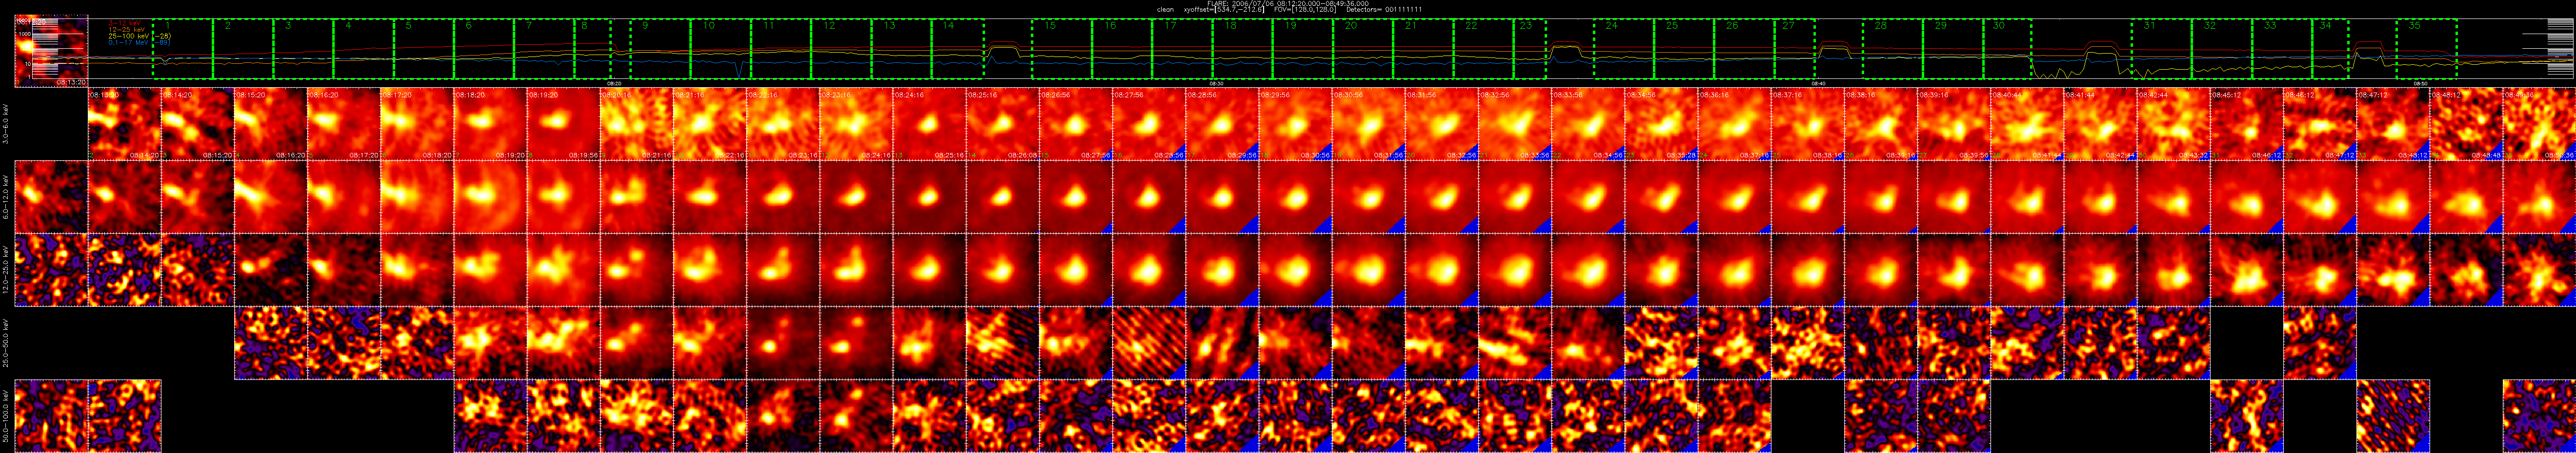Open the 3-6 keV image starting 08:24:16
Screen dimensions: 2576x453
[929, 124]
